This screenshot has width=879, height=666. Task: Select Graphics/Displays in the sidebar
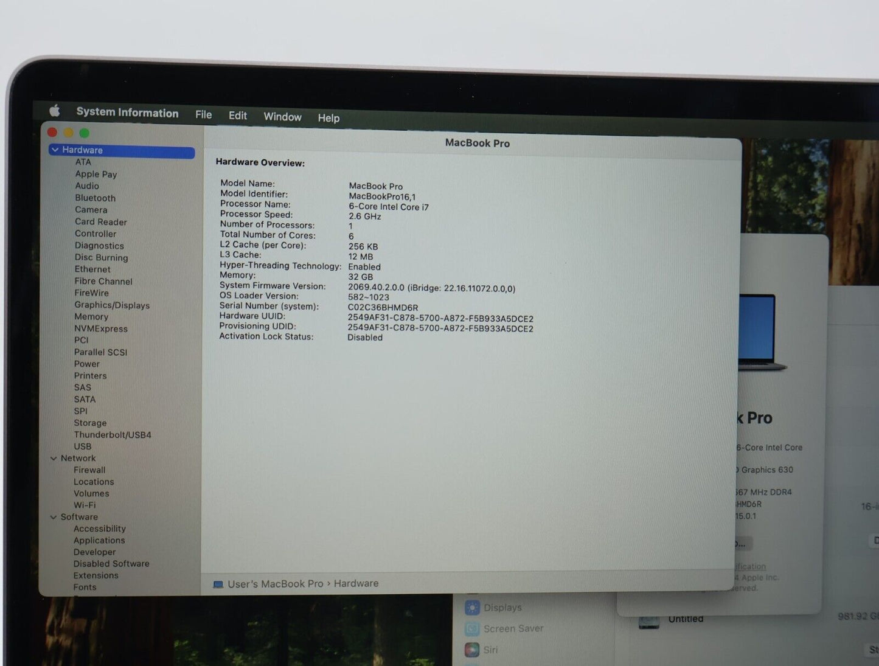tap(112, 305)
